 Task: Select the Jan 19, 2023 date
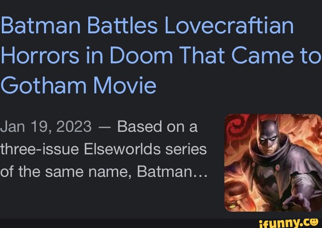coord(46,127)
